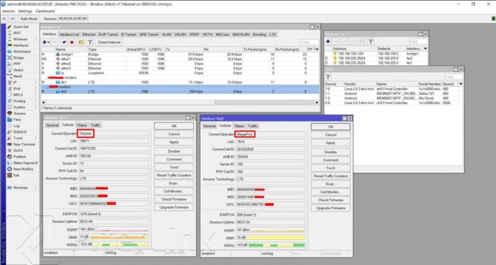Switch to the LTE tab in Interface List
Image resolution: width=496 pixels, height=265 pixels.
pos(273,35)
